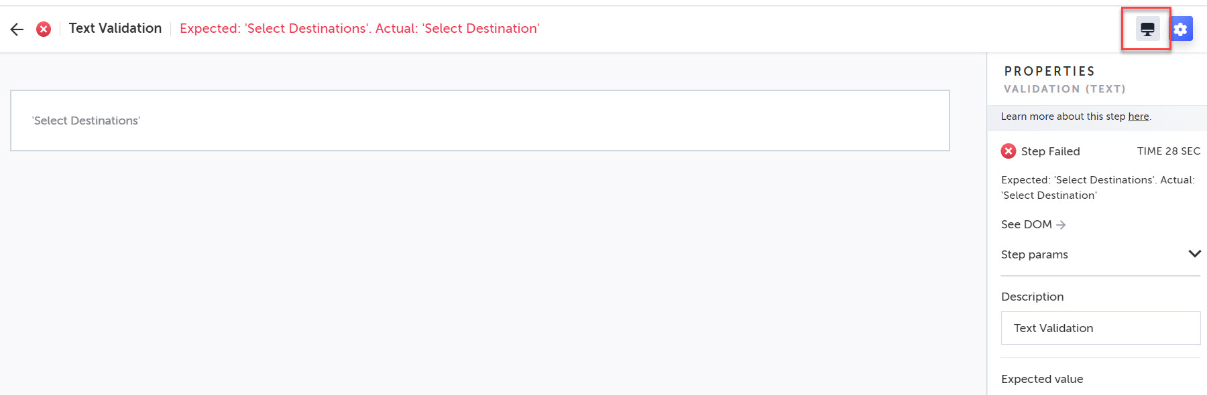
Task: Open the See DOM link
Action: [1026, 224]
